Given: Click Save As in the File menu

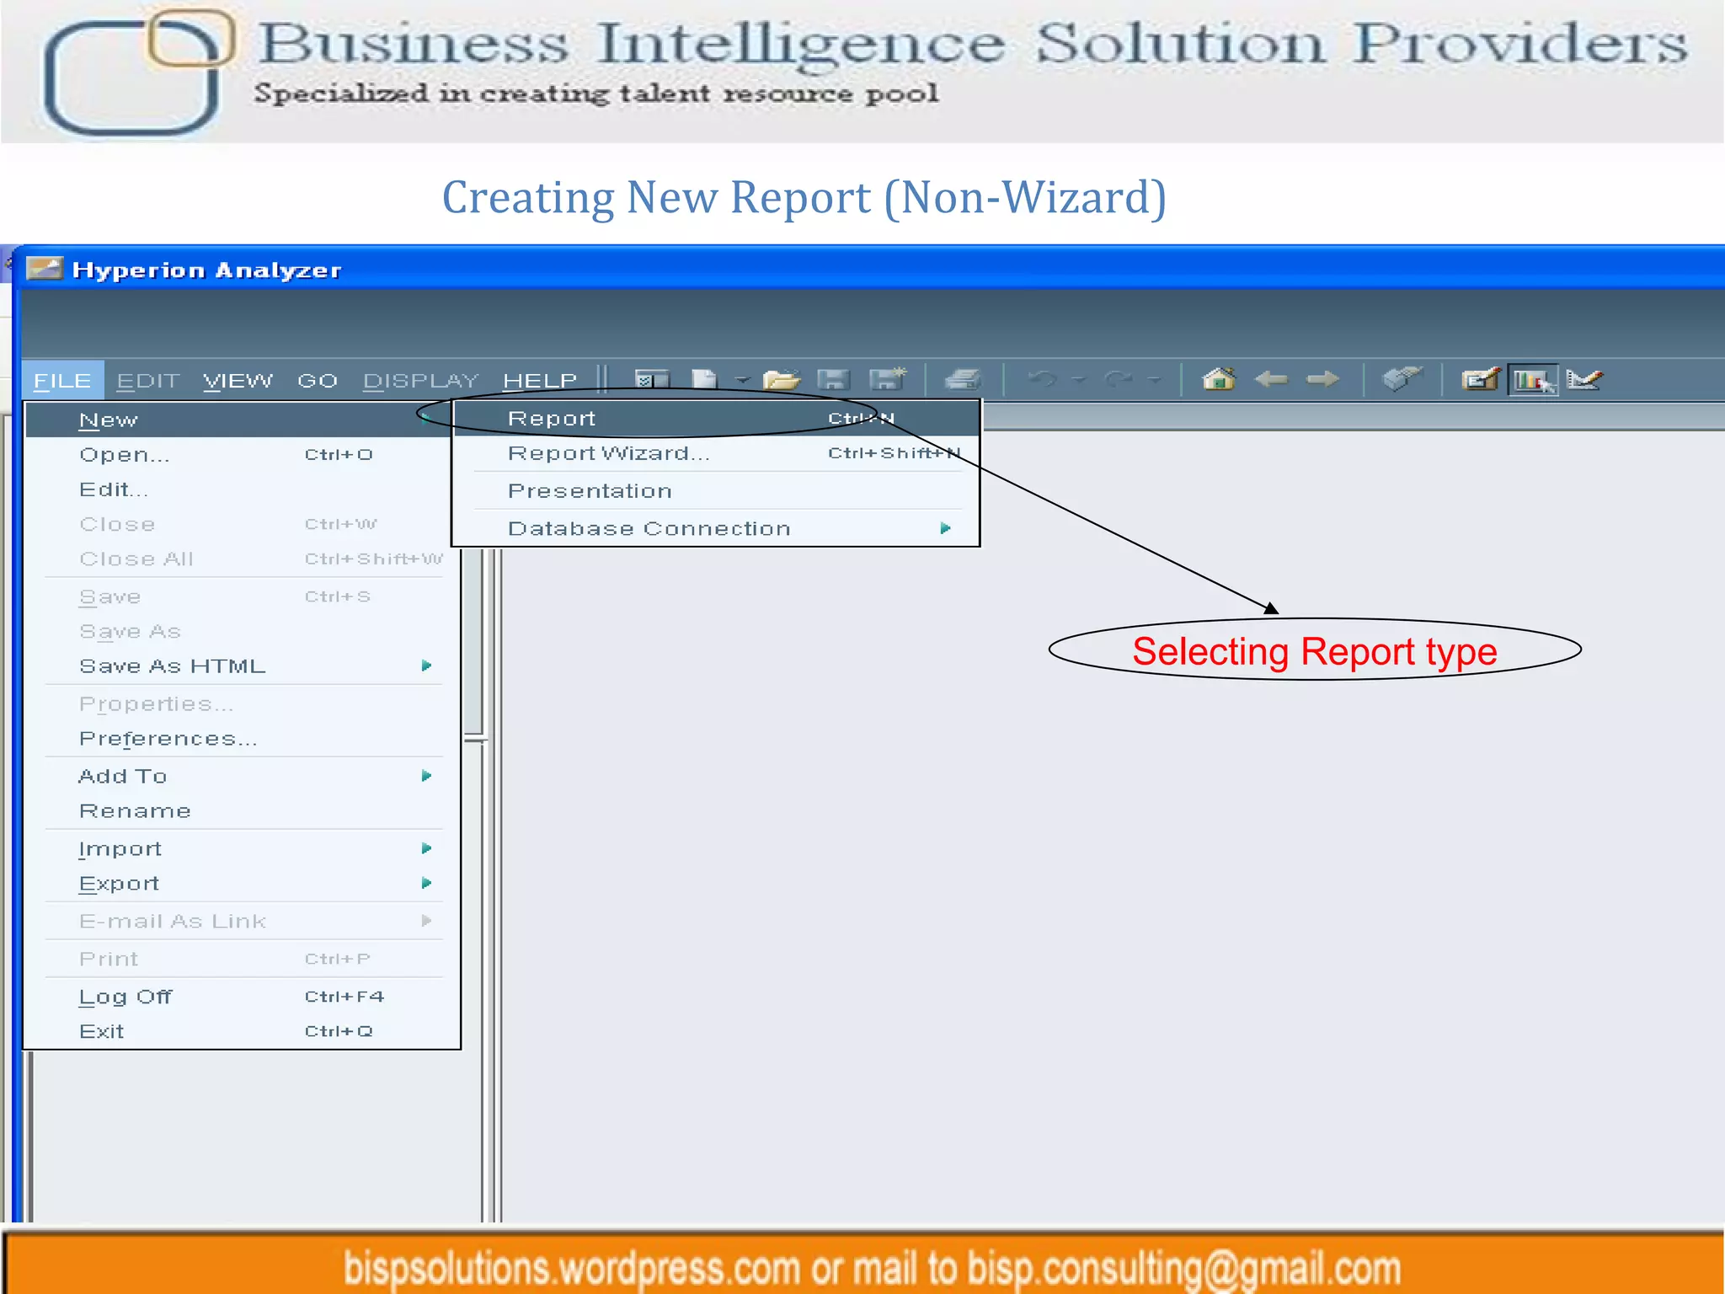Looking at the screenshot, I should [x=241, y=631].
